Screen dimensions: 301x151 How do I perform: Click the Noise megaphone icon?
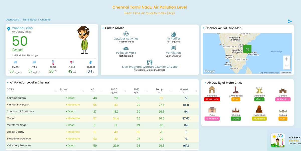(x=72, y=62)
